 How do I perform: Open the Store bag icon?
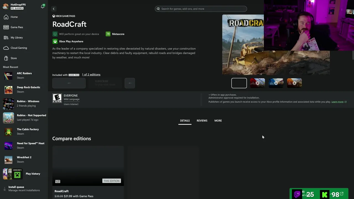click(x=6, y=58)
